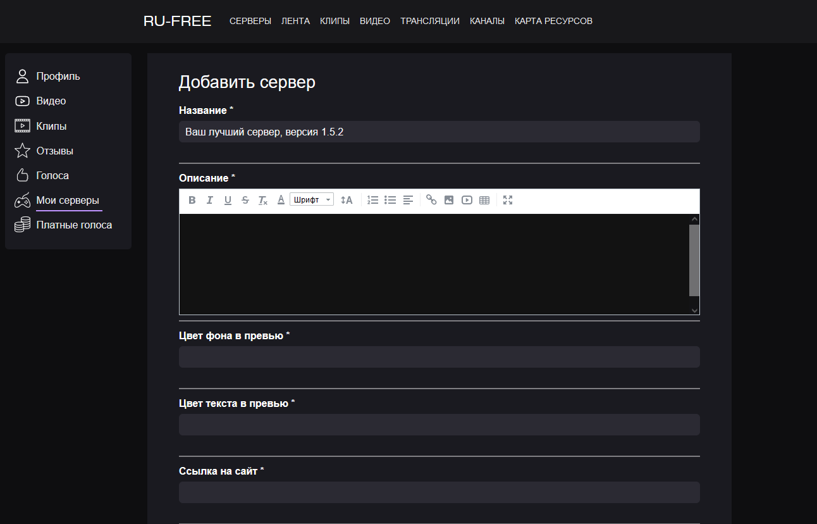This screenshot has width=817, height=524.
Task: Insert a link via the editor toolbar
Action: pos(431,200)
